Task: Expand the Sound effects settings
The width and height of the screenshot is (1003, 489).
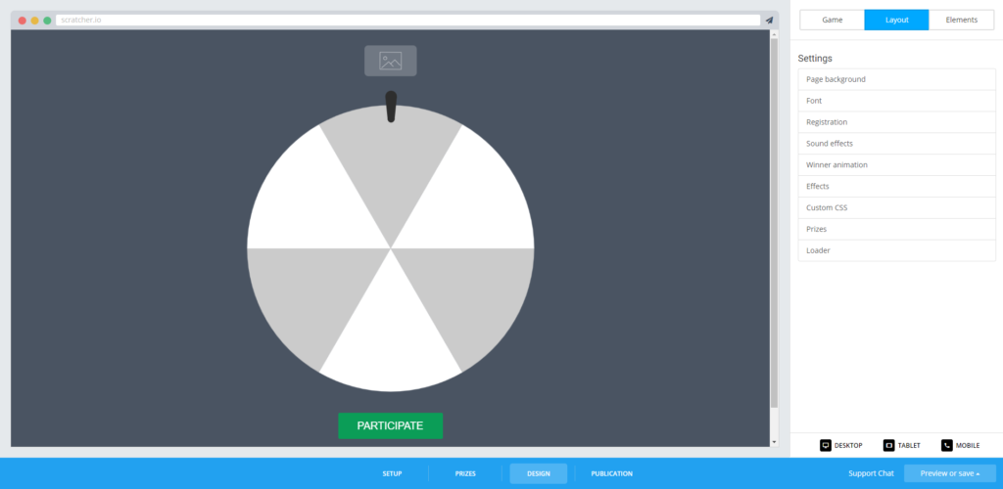Action: [x=896, y=144]
